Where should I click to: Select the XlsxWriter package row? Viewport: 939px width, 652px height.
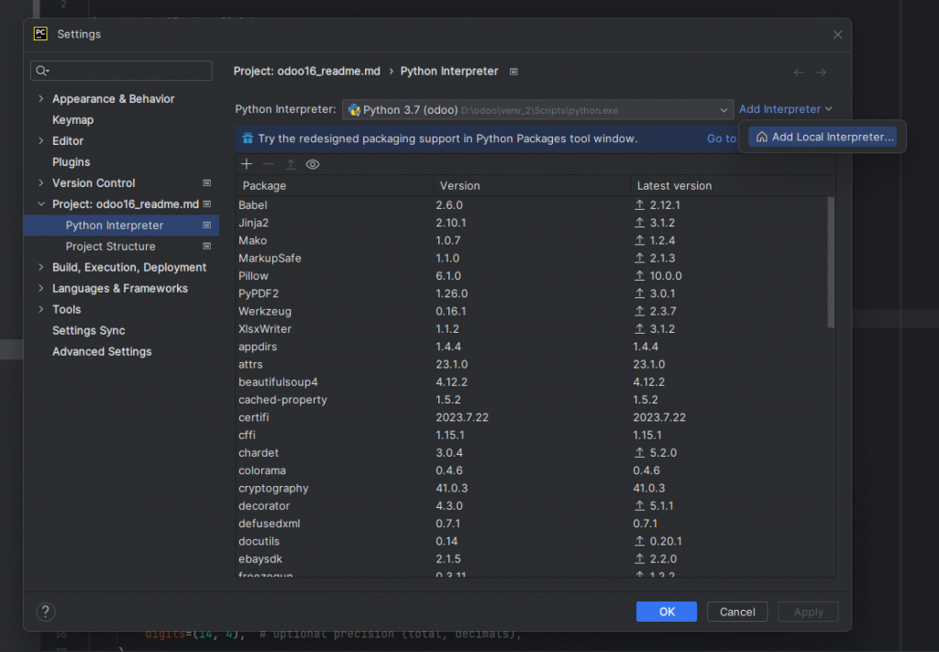(x=531, y=328)
